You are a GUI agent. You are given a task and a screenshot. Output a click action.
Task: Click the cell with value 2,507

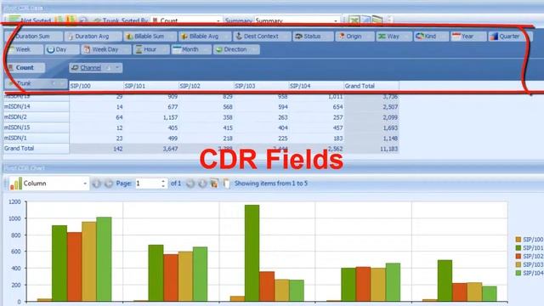click(x=371, y=107)
